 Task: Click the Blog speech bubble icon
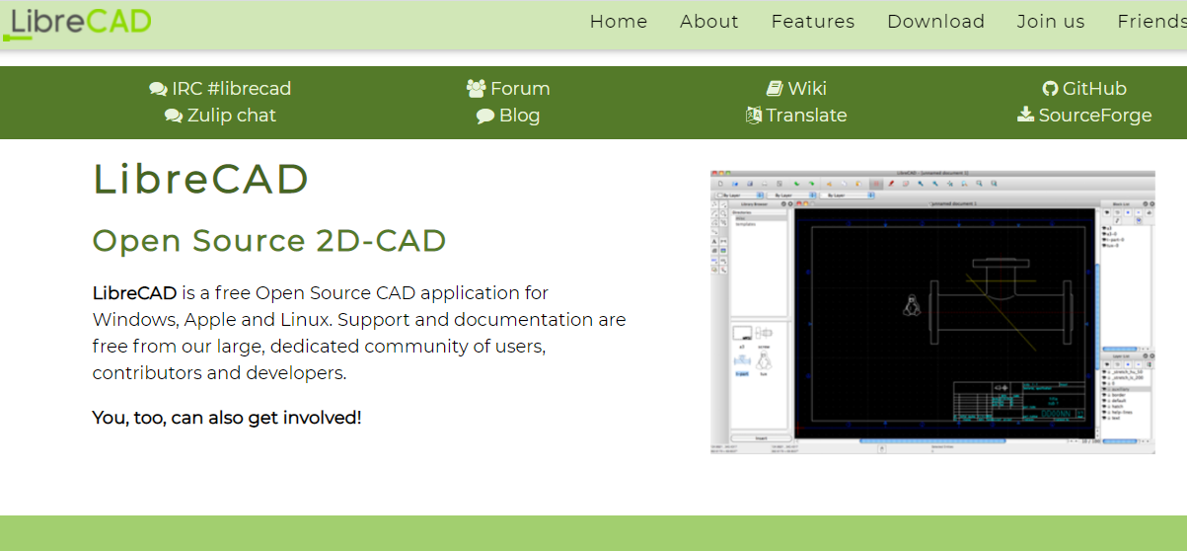pyautogui.click(x=485, y=116)
